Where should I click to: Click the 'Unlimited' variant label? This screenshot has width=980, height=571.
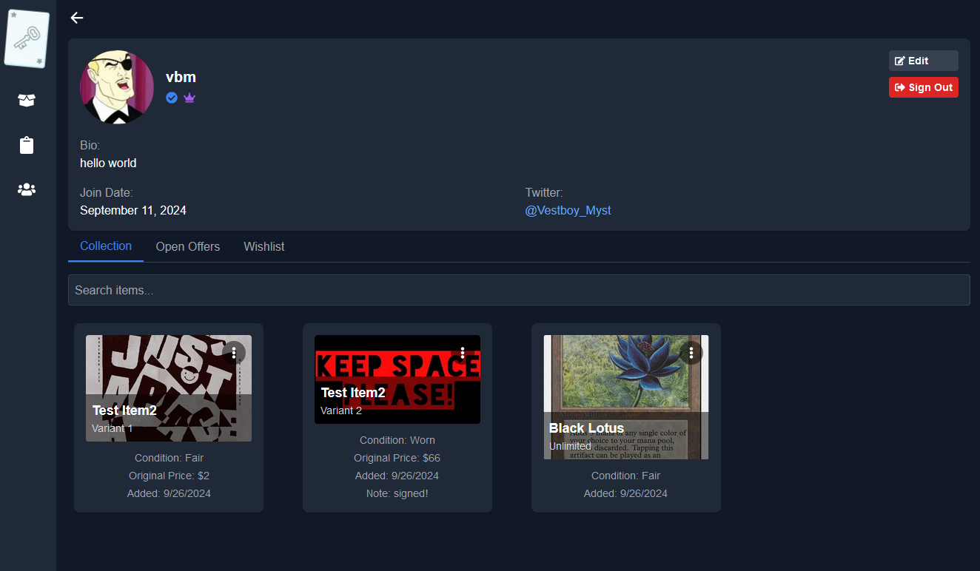(x=570, y=446)
